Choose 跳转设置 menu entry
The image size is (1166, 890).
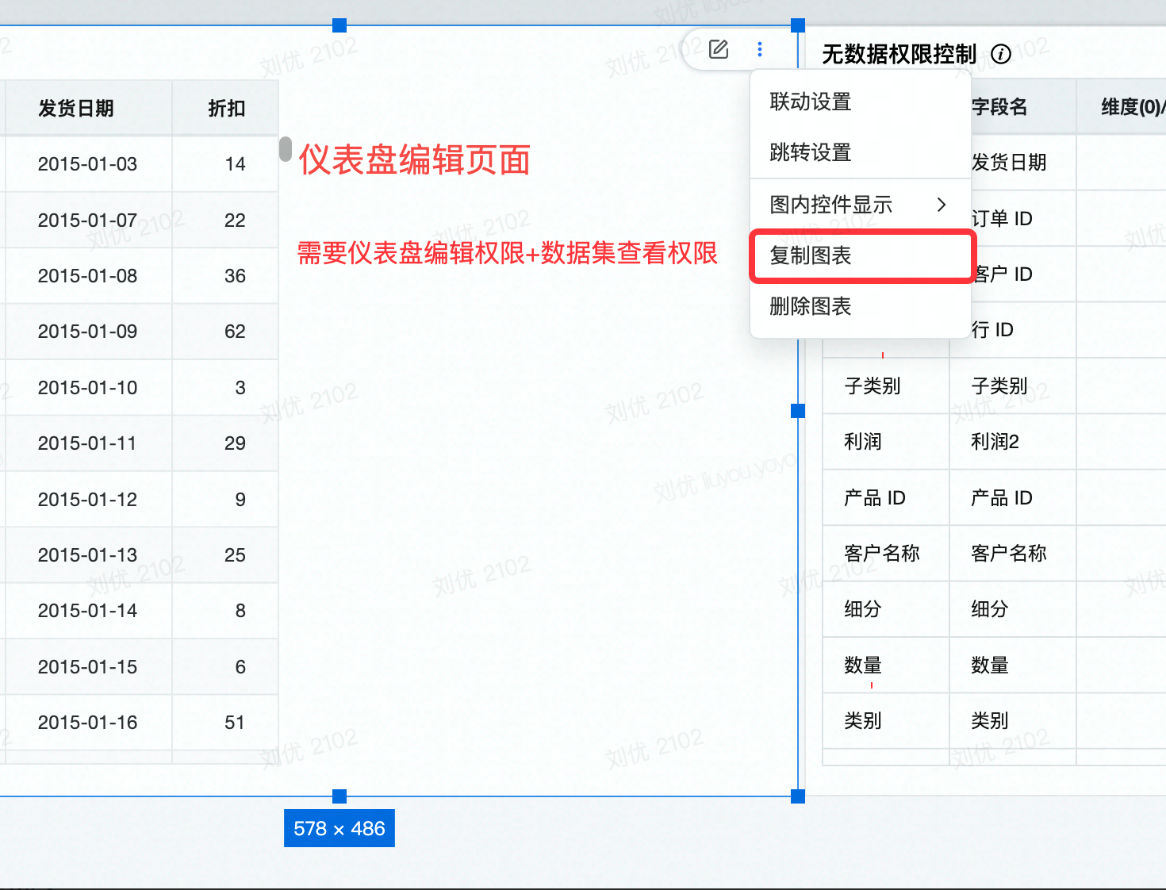point(810,152)
